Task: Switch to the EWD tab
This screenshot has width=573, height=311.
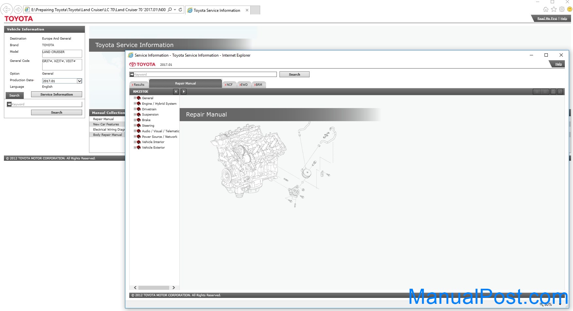Action: tap(244, 85)
